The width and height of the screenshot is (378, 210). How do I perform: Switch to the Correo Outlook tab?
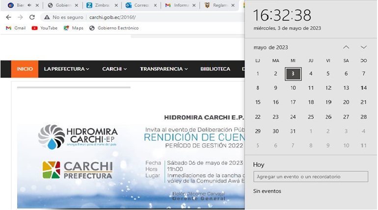140,5
